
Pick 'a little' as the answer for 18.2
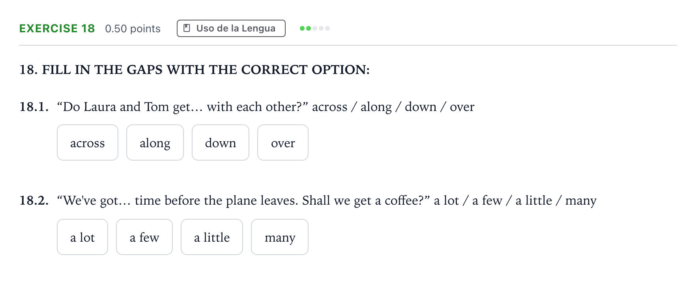212,237
